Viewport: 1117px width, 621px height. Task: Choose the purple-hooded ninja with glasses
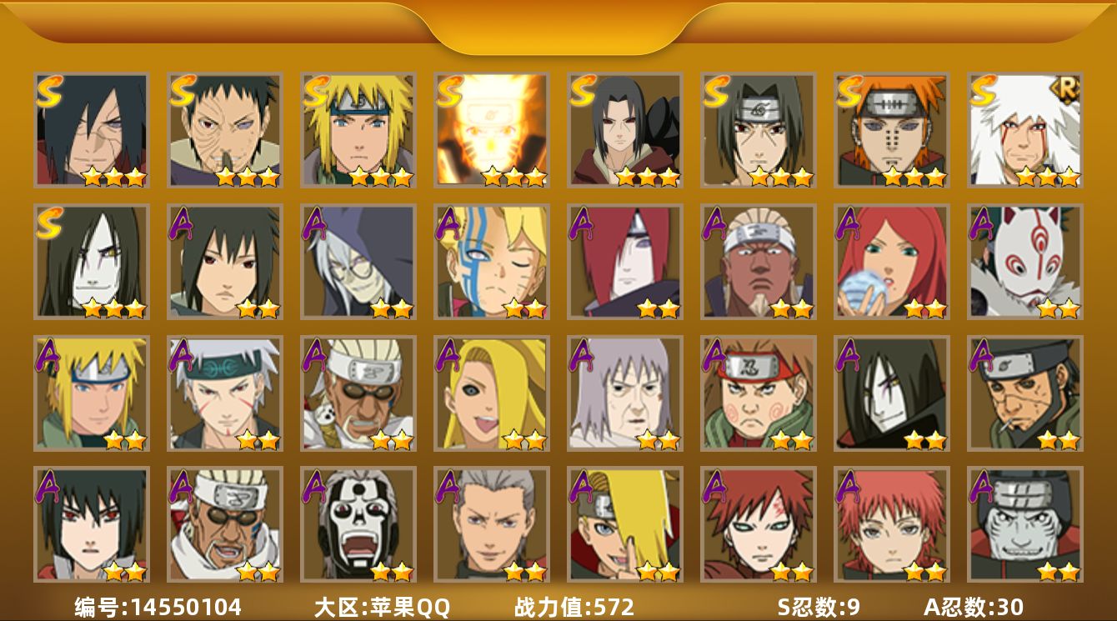pos(358,261)
